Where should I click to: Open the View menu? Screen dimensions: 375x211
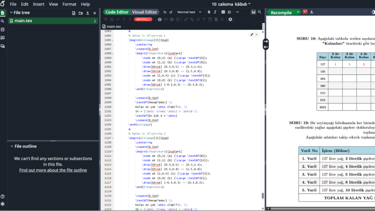tap(53, 4)
